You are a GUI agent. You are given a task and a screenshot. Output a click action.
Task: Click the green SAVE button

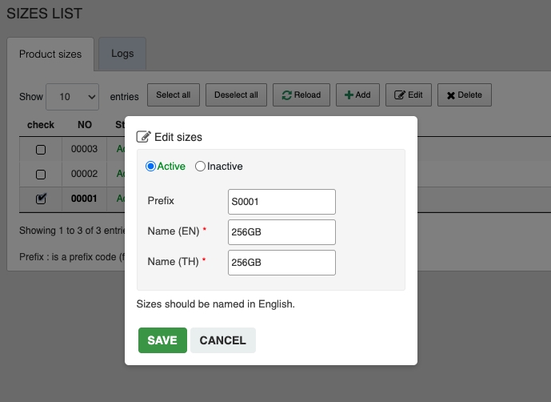(162, 340)
